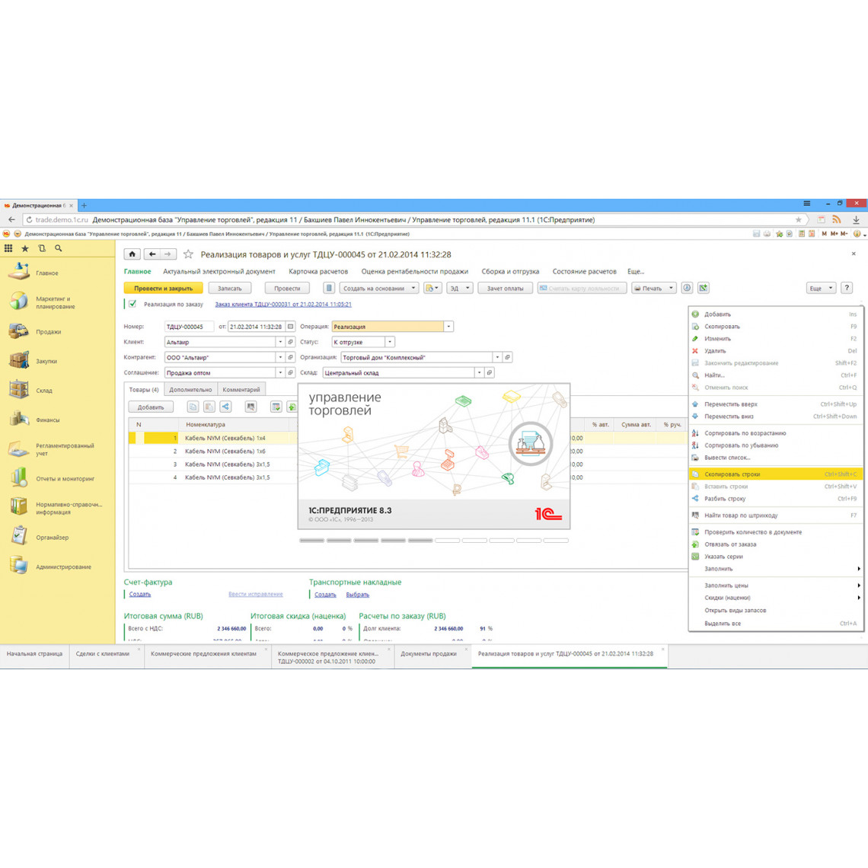This screenshot has width=868, height=868.
Task: Switch to the Комментарий tab
Action: pos(241,390)
